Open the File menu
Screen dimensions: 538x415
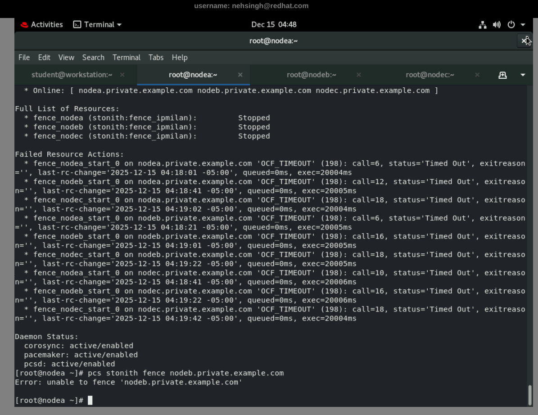pyautogui.click(x=24, y=58)
